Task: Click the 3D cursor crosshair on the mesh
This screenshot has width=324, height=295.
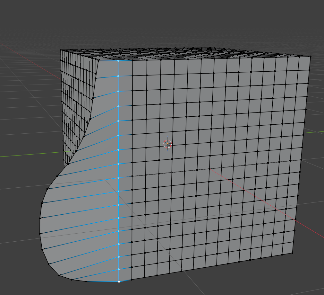Action: (167, 143)
